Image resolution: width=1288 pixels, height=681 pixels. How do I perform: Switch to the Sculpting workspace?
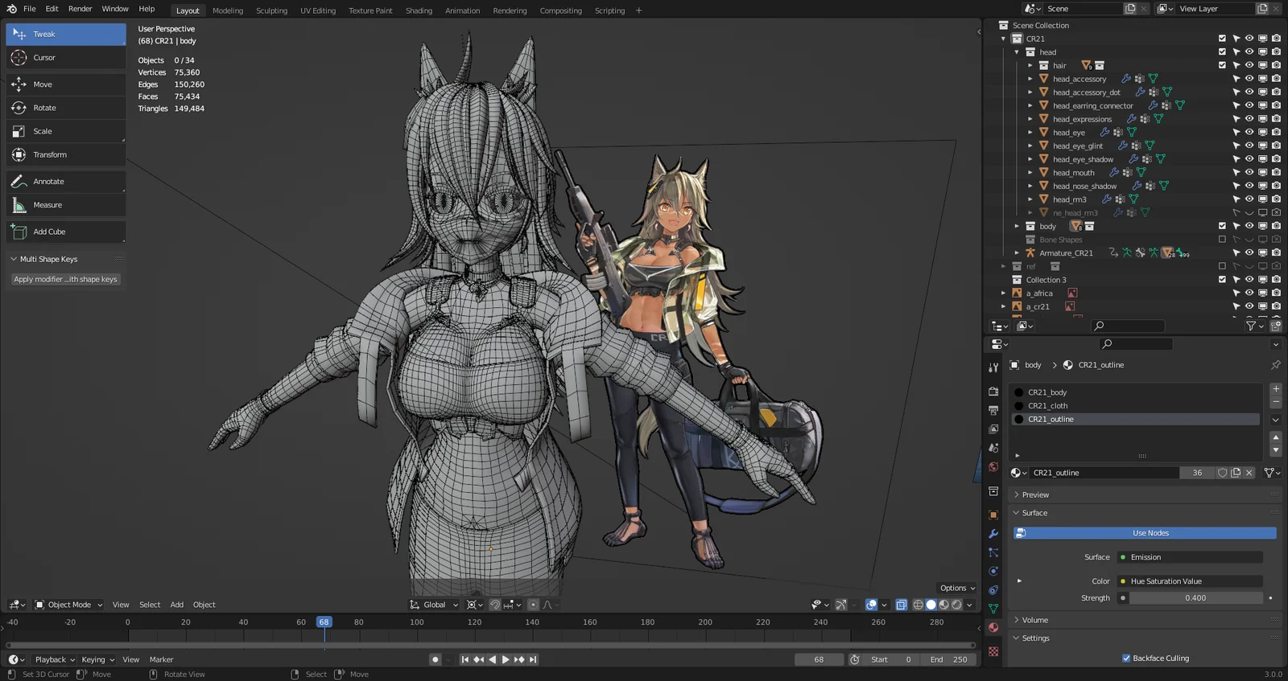point(271,10)
